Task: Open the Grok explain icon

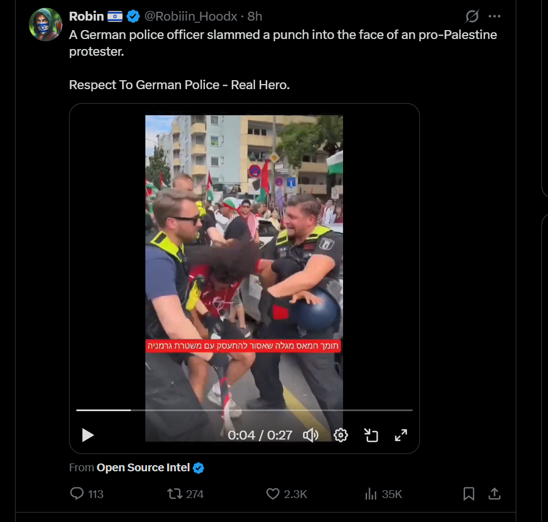Action: pos(472,16)
